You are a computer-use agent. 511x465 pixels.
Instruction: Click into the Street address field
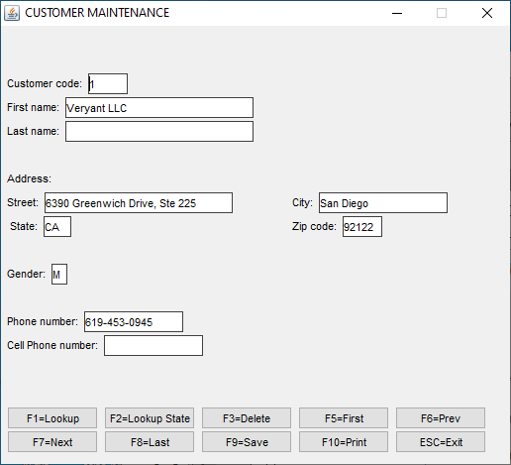pyautogui.click(x=139, y=203)
